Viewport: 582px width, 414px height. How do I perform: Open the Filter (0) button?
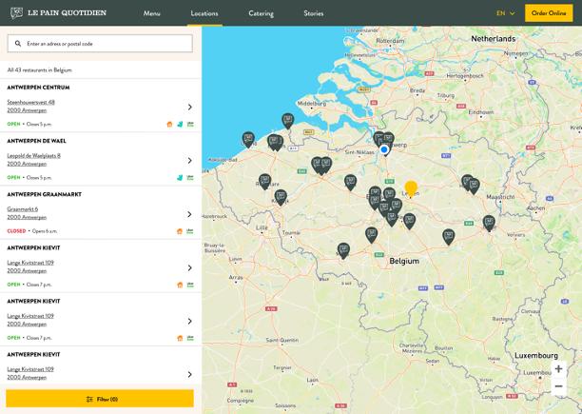click(x=100, y=399)
